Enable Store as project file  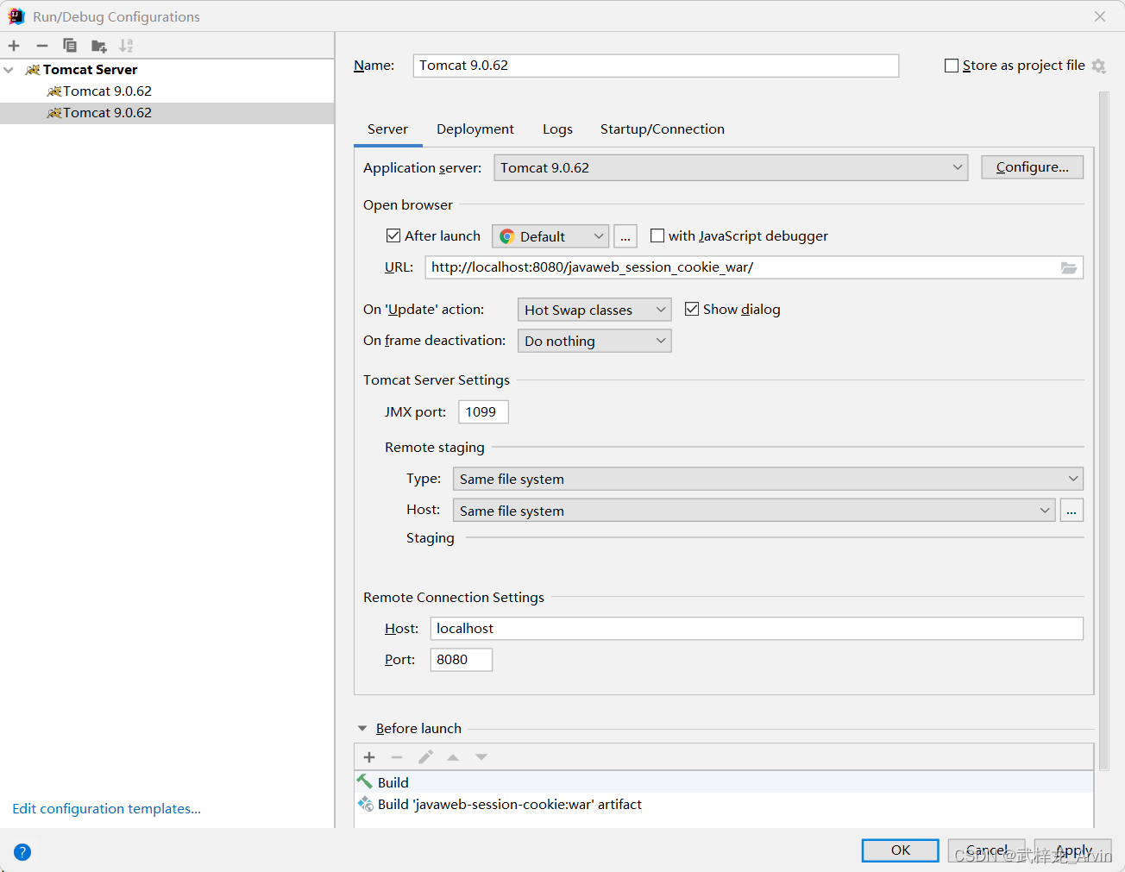952,66
